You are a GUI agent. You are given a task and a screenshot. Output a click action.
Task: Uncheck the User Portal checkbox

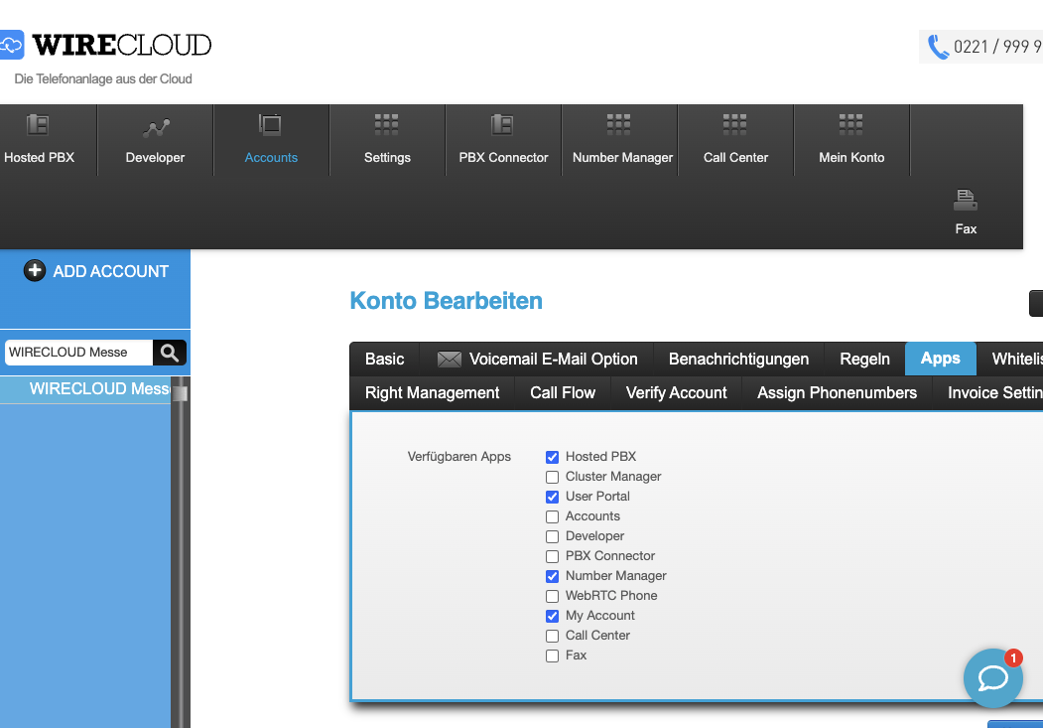[552, 498]
